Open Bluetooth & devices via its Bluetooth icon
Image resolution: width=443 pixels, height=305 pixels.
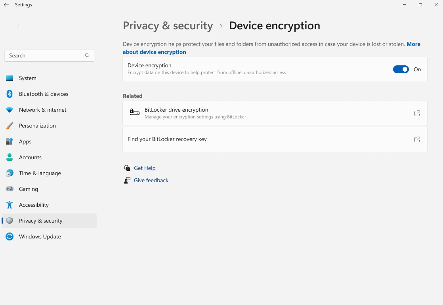click(x=9, y=94)
